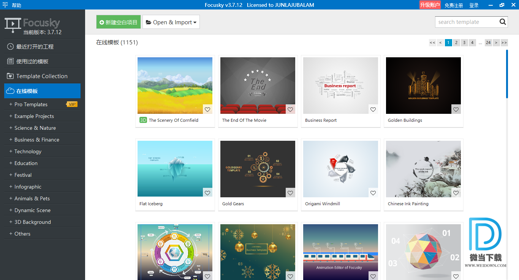The width and height of the screenshot is (519, 280).
Task: Click the online templates cloud icon
Action: 11,91
